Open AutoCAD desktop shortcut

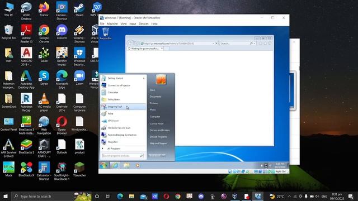(26, 56)
